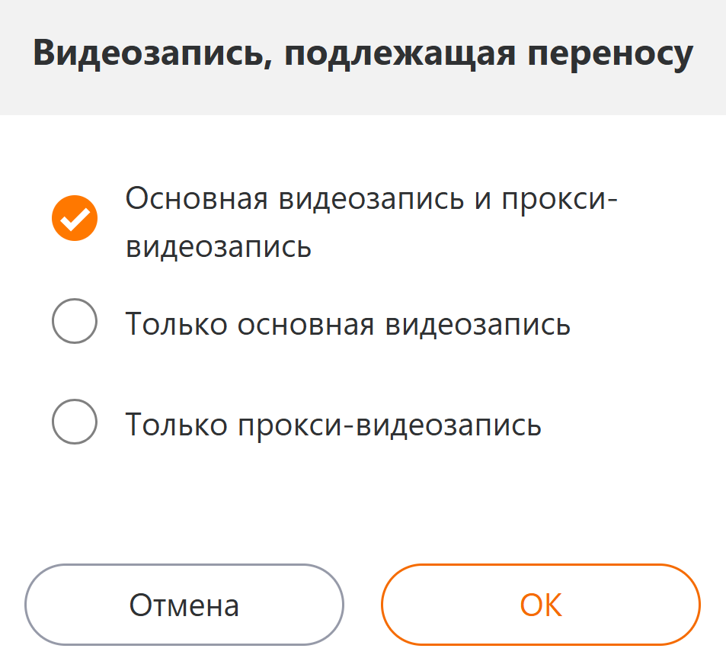Keep both main and proxy video selected
Viewport: 726px width, 671px height.
[75, 219]
